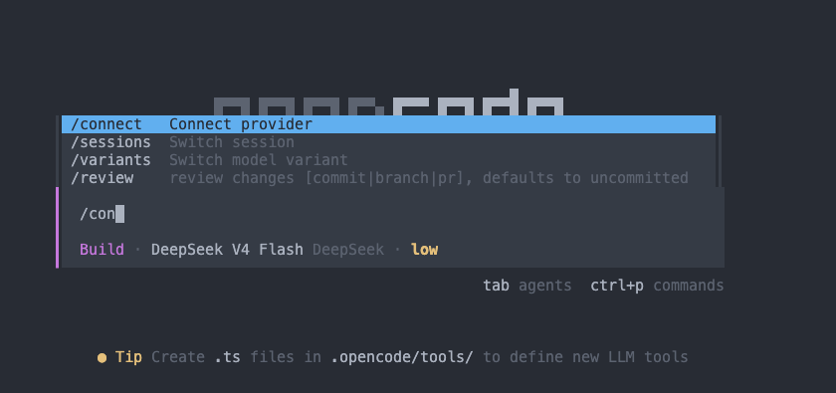
Task: Click the Tip label
Action: pyautogui.click(x=128, y=357)
